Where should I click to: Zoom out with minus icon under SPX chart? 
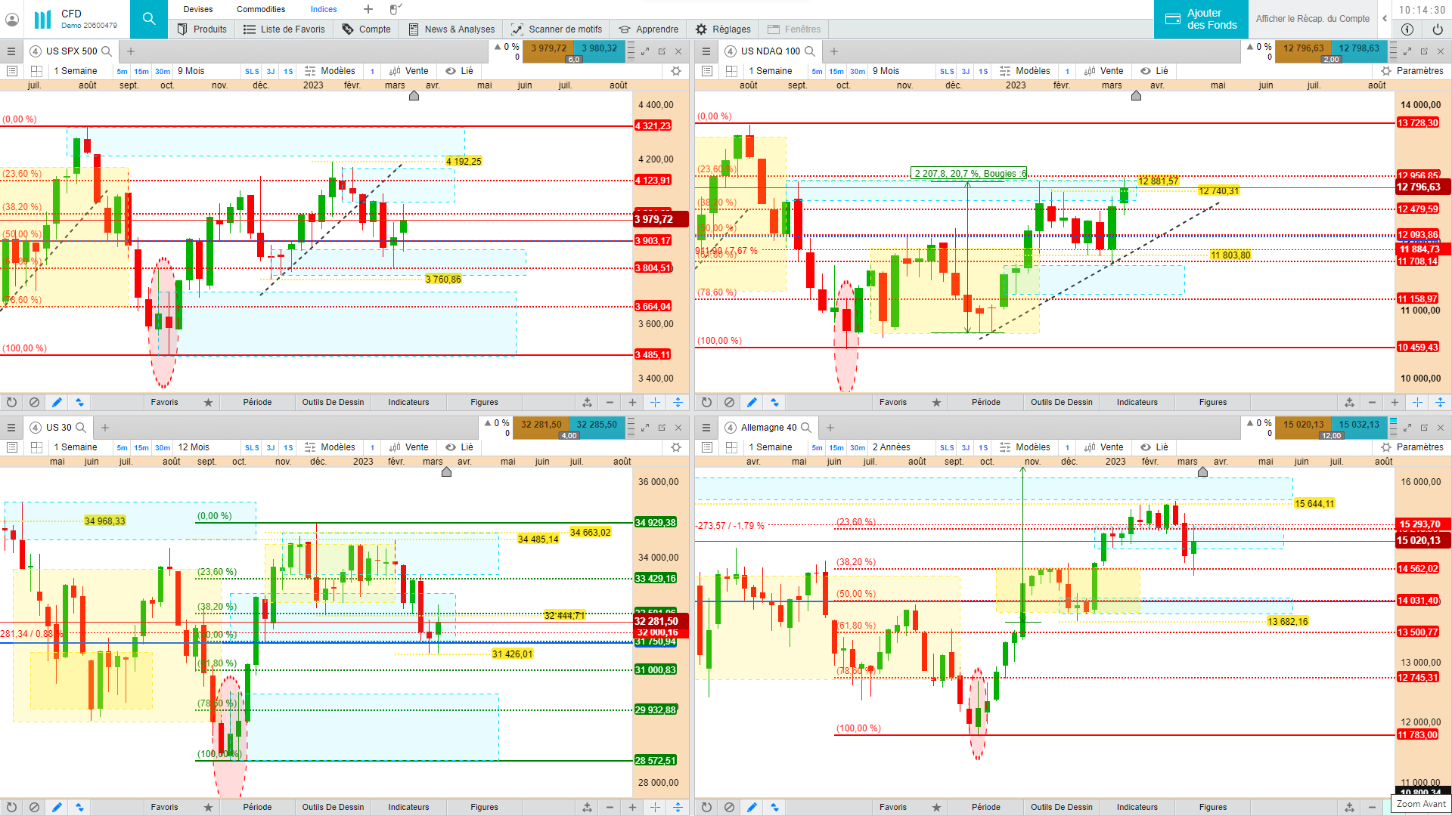coord(610,402)
